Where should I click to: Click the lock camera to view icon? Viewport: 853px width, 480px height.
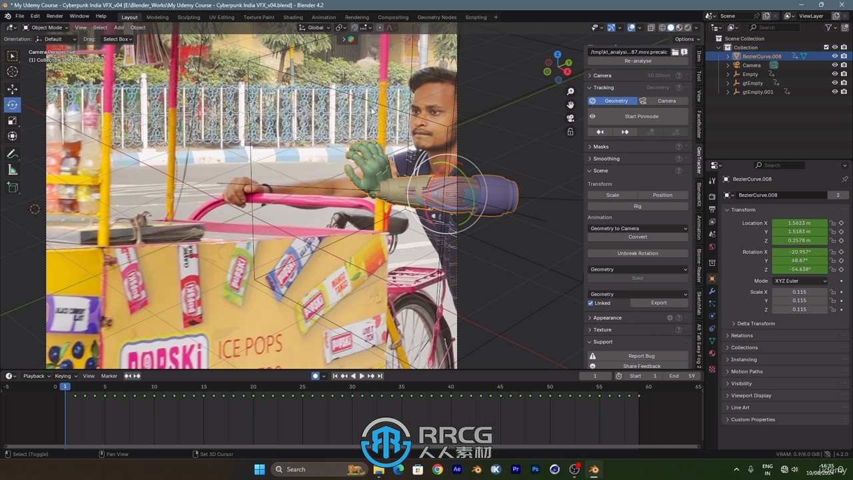pyautogui.click(x=570, y=132)
